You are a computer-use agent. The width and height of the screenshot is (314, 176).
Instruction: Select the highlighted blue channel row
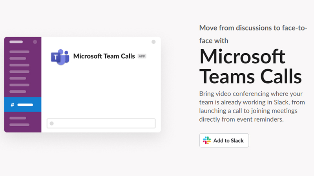coord(23,105)
